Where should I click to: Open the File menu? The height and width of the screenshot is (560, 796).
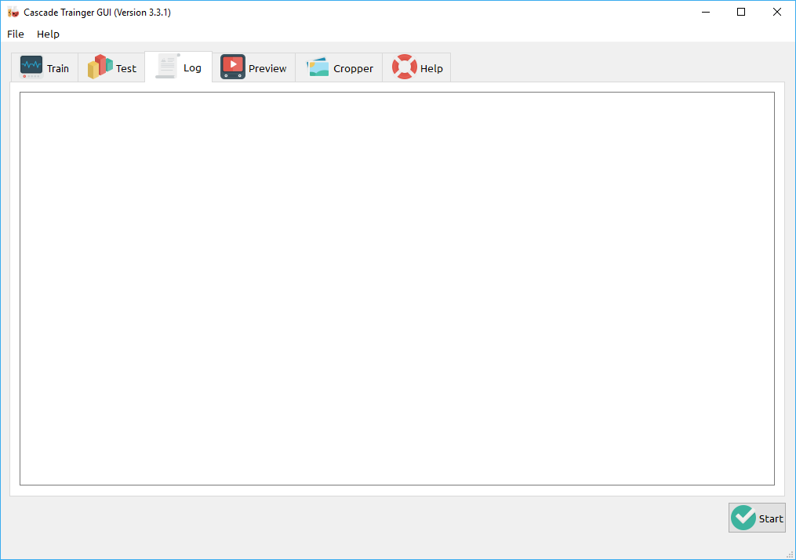point(15,34)
